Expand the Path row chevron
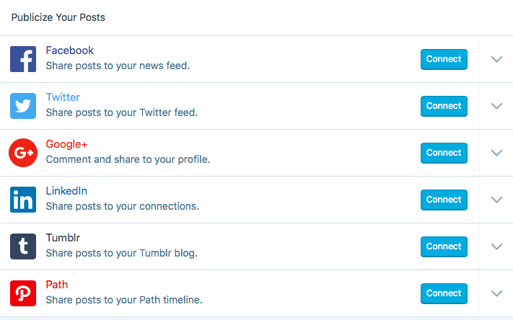This screenshot has height=320, width=513. 496,293
